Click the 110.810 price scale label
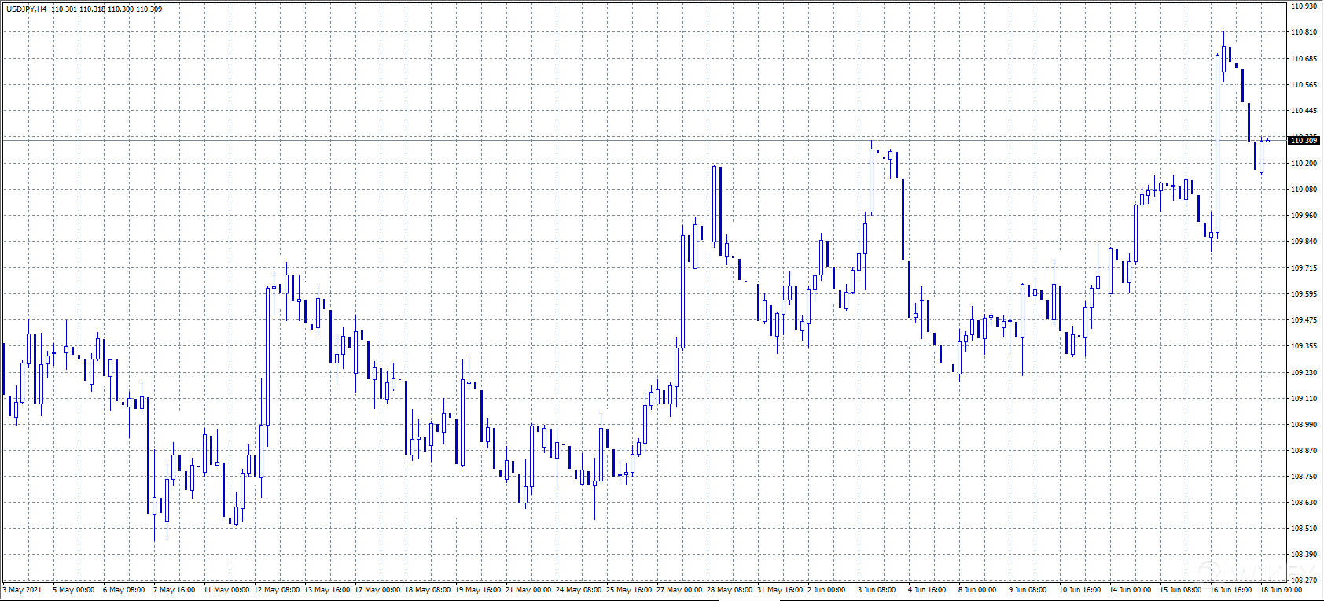Viewport: 1324px width, 601px height. point(1303,32)
